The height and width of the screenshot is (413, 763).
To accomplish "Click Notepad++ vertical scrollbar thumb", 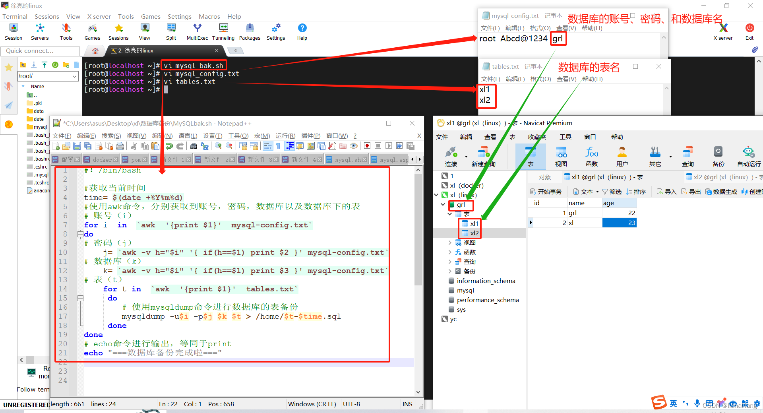I will [418, 229].
